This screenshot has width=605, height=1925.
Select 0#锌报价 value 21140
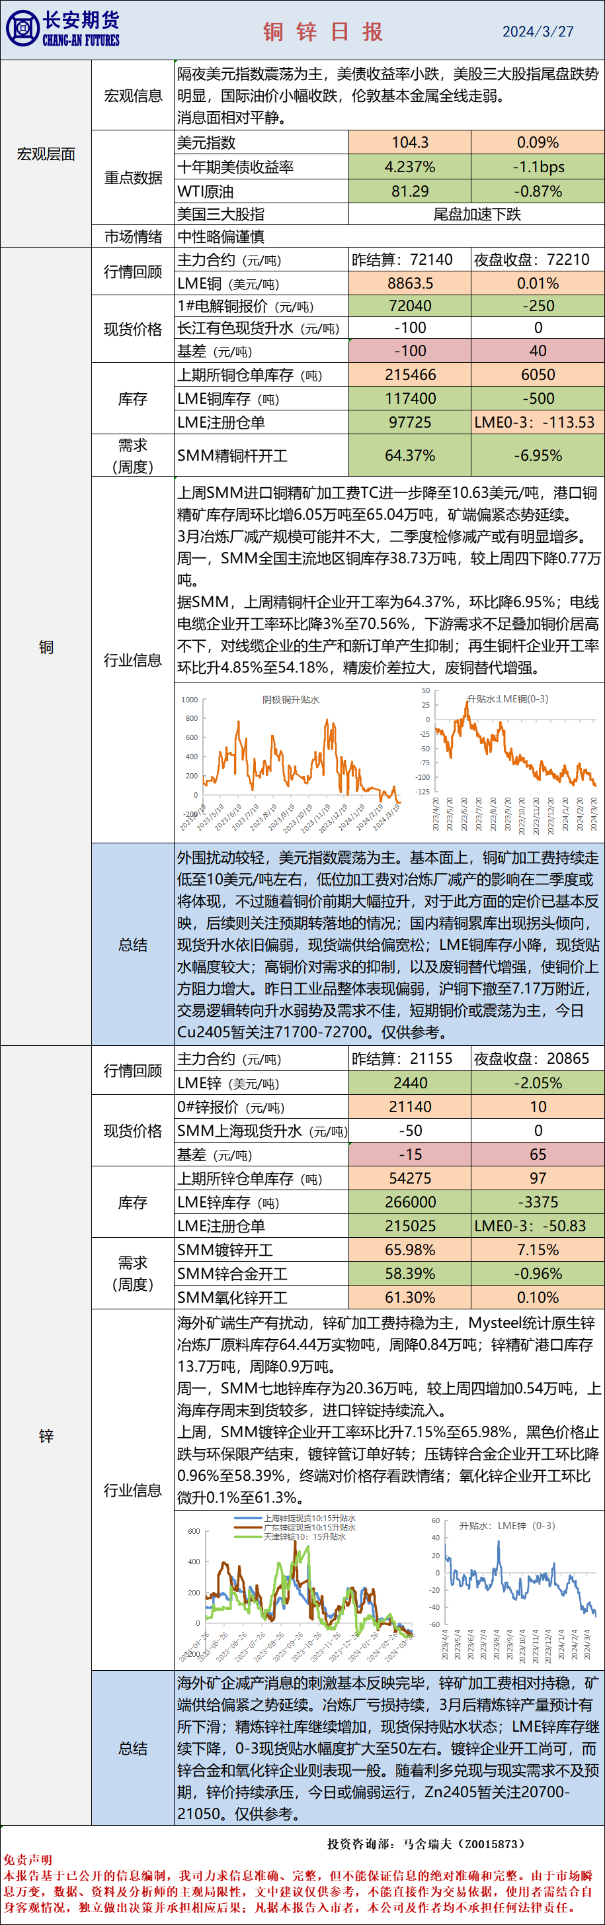[x=409, y=1107]
